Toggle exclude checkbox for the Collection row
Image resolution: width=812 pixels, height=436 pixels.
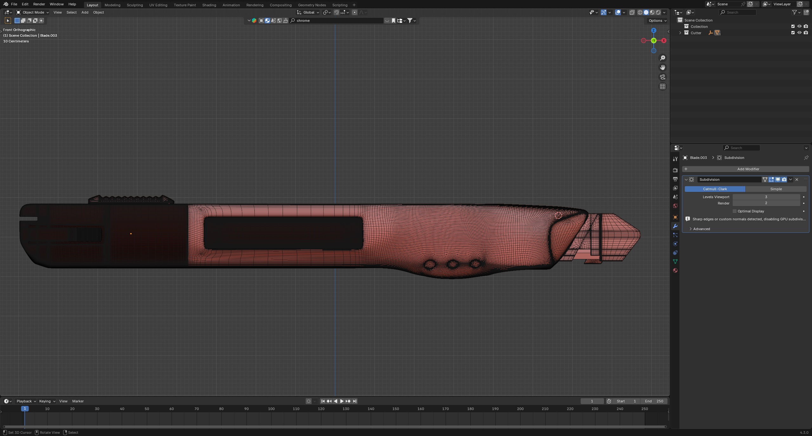point(793,26)
